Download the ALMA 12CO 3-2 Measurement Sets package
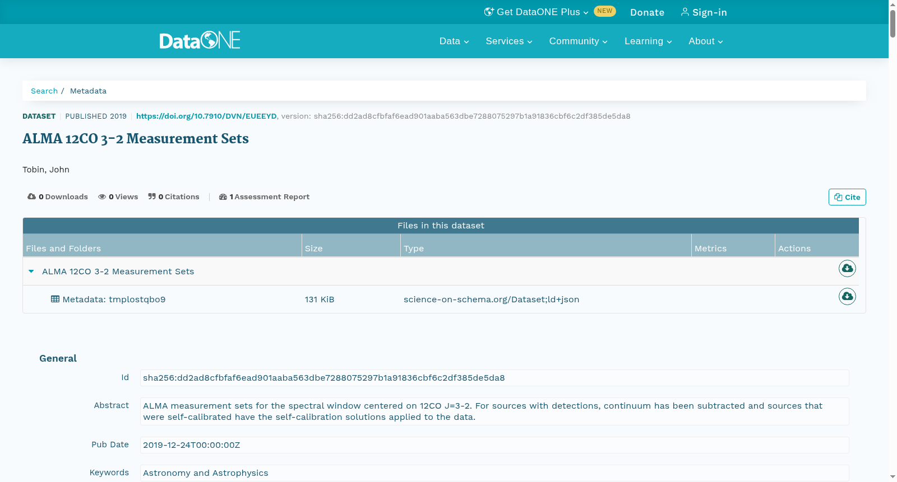The height and width of the screenshot is (482, 897). [x=847, y=269]
